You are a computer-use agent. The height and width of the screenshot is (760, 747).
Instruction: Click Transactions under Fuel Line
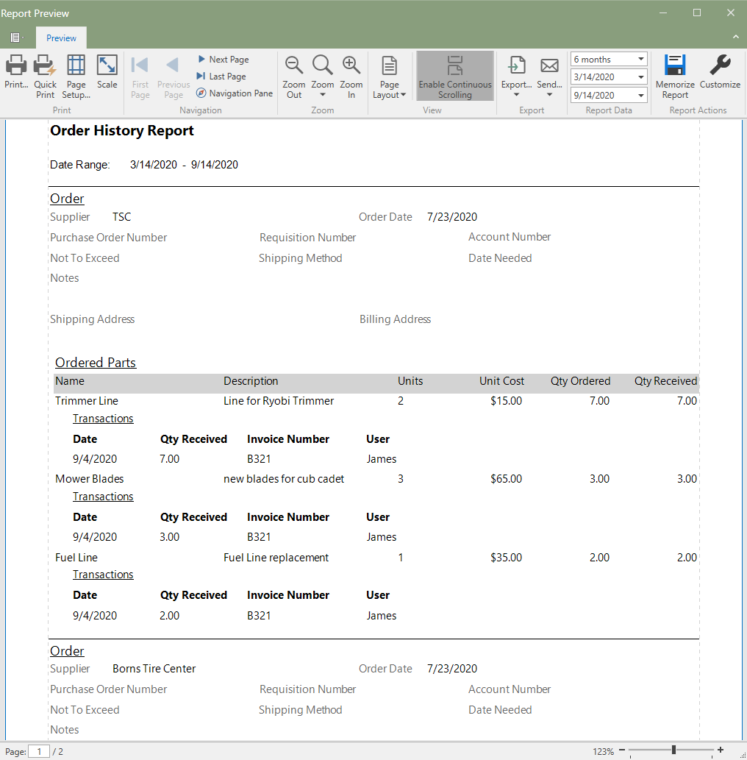click(x=103, y=575)
